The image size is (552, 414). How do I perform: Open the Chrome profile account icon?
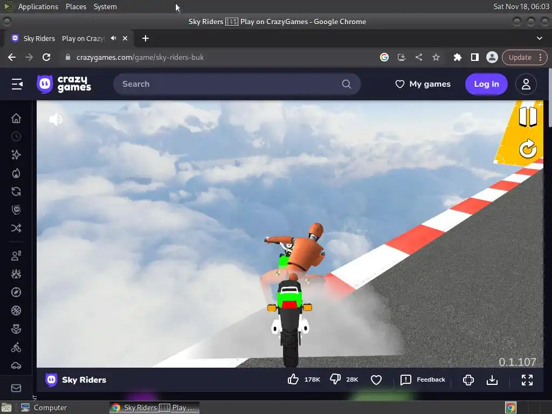click(492, 57)
